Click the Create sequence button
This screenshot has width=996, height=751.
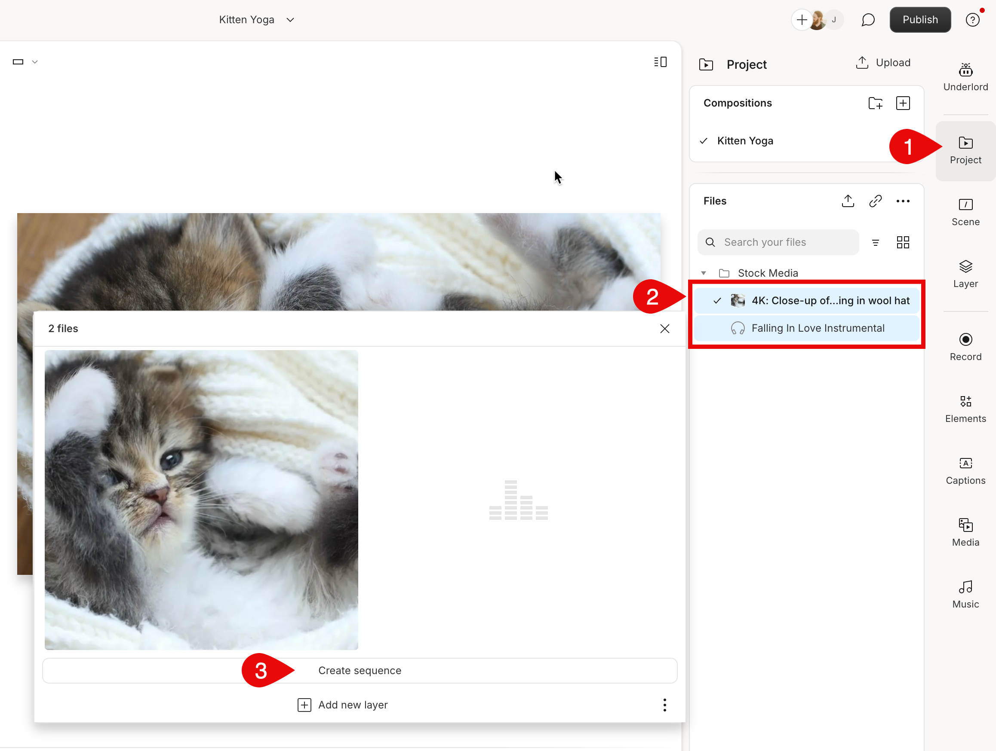click(360, 671)
